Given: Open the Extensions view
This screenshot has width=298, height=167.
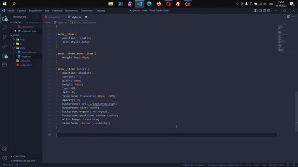Looking at the screenshot, I should 5,56.
